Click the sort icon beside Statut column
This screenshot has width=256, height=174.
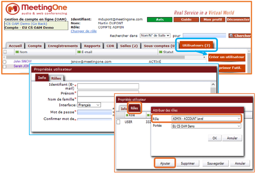point(161,52)
